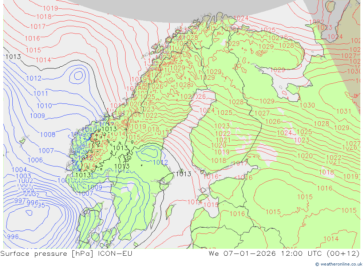Click the blue 1003 isobar label
This screenshot has width=364, height=267.
tap(23, 176)
